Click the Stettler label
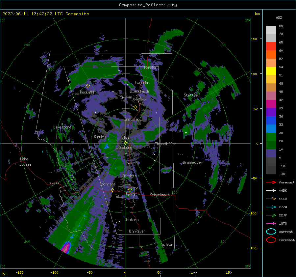296x277 pixels. click(192, 95)
